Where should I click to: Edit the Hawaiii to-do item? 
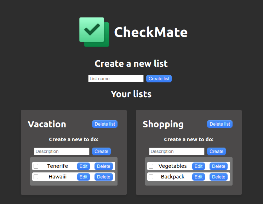(84, 177)
